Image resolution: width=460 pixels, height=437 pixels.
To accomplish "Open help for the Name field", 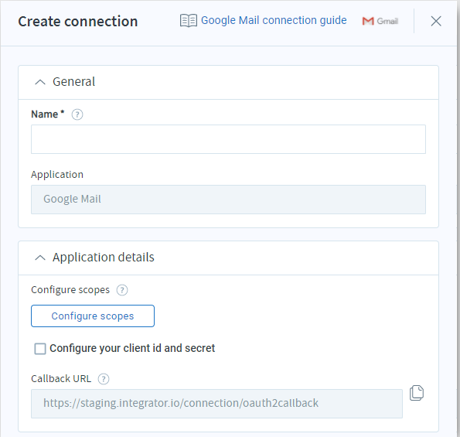I will pyautogui.click(x=77, y=114).
